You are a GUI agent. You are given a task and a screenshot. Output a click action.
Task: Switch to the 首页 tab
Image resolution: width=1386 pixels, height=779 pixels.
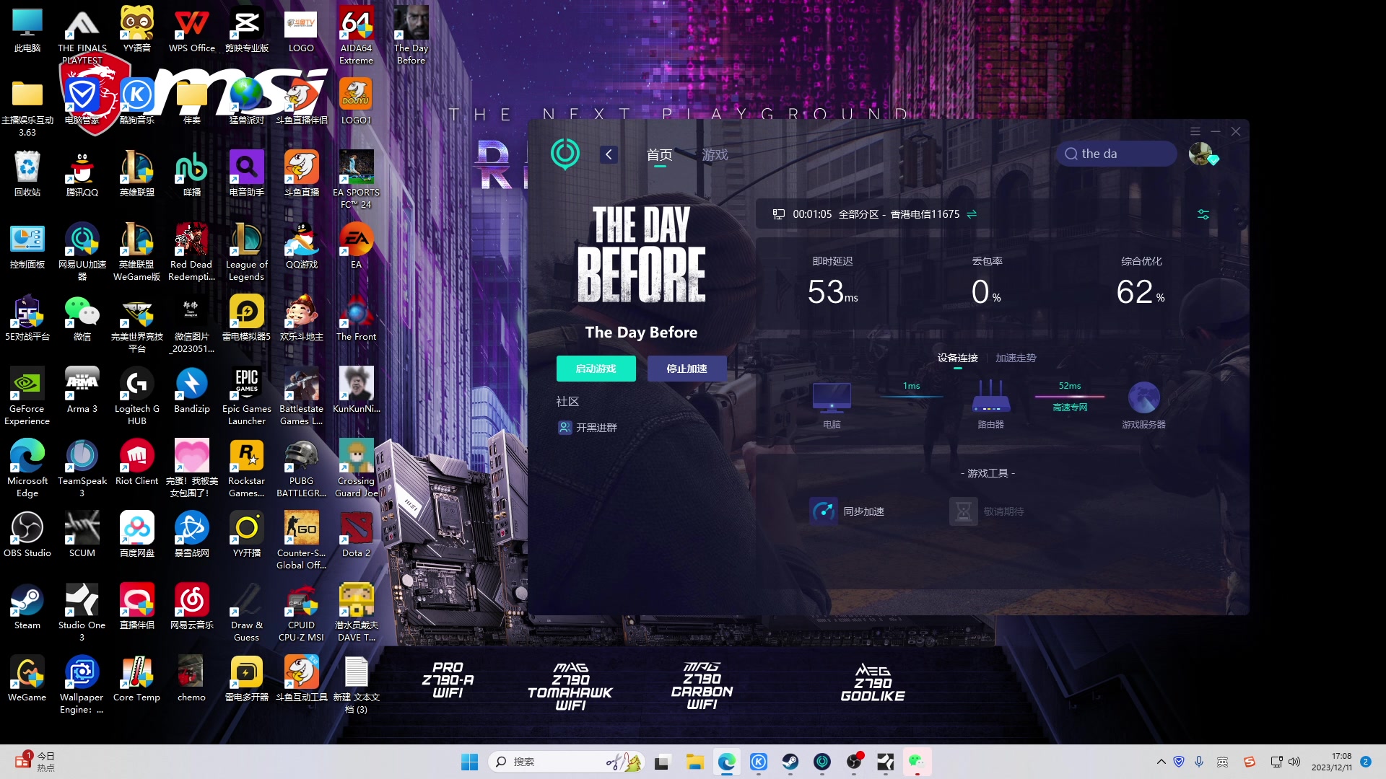coord(659,154)
